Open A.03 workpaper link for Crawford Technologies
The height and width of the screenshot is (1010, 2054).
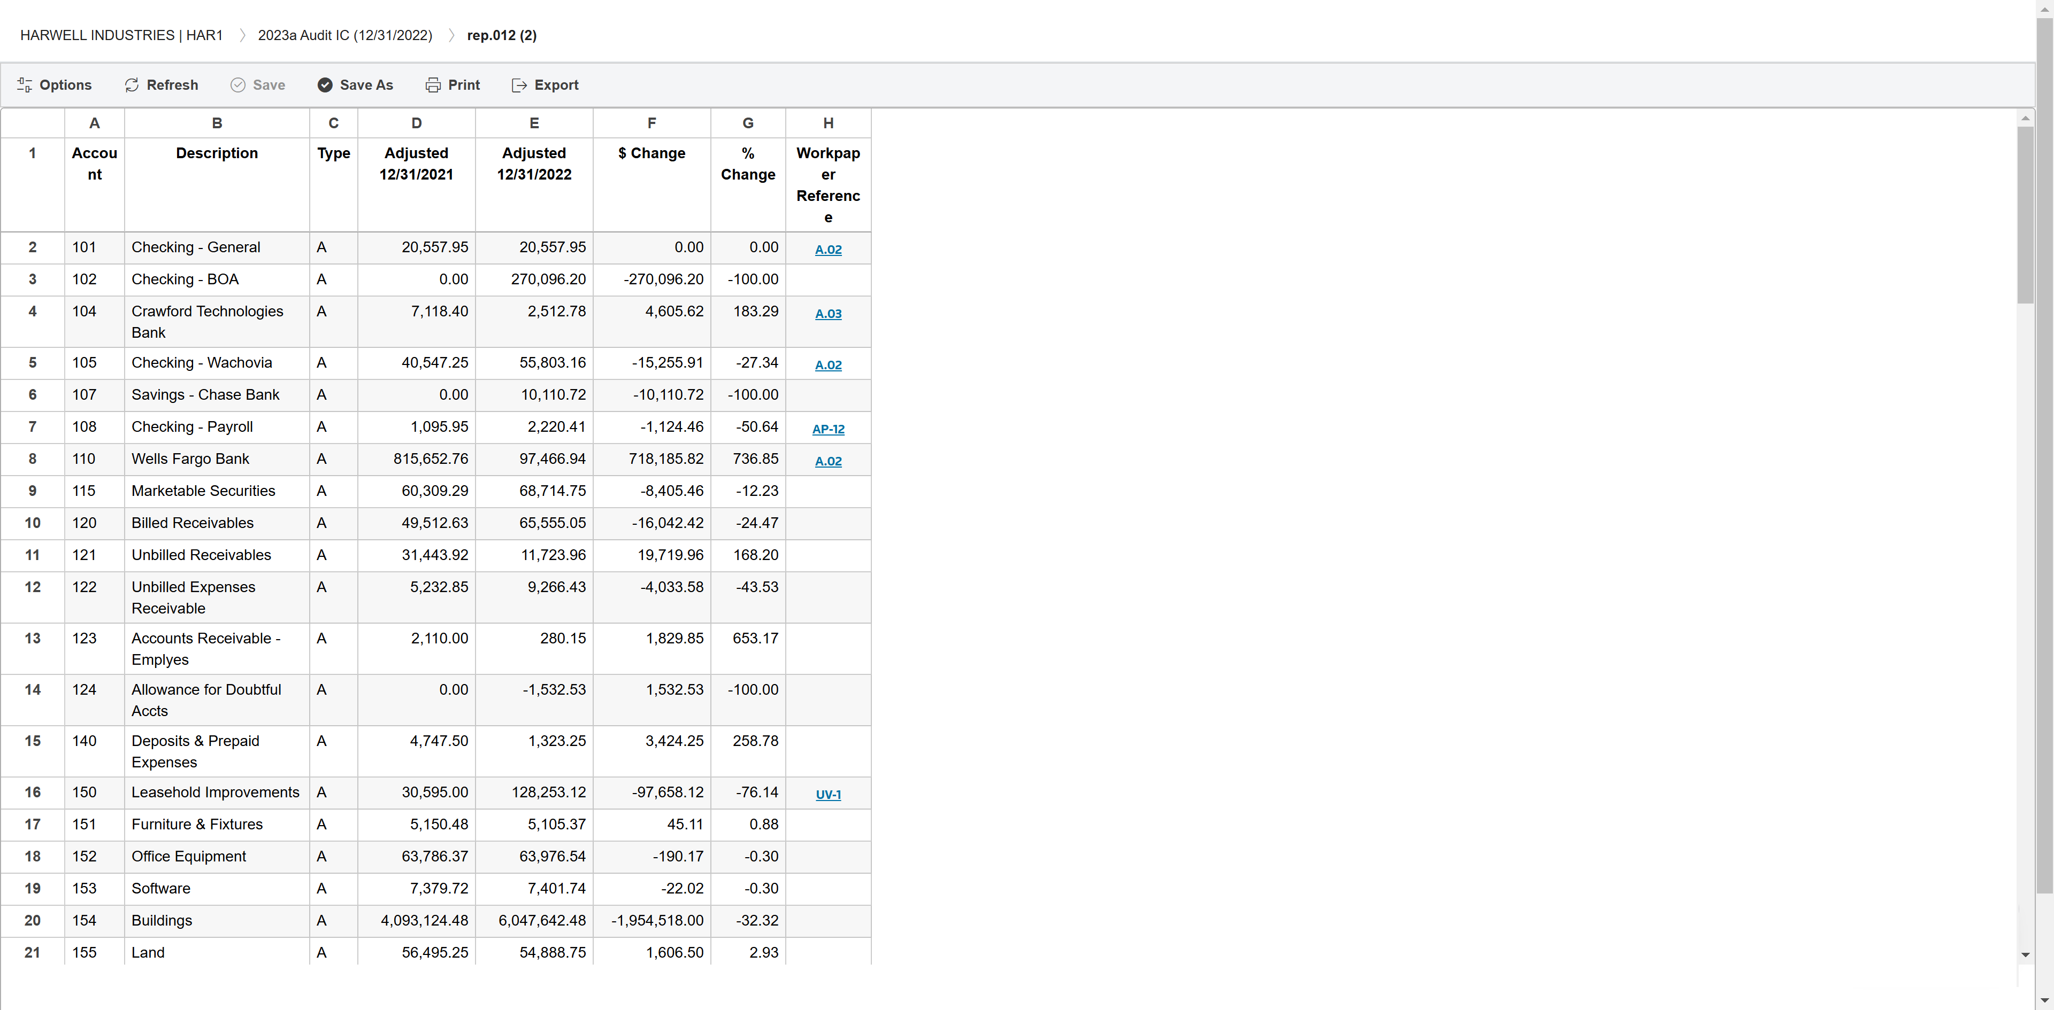827,314
